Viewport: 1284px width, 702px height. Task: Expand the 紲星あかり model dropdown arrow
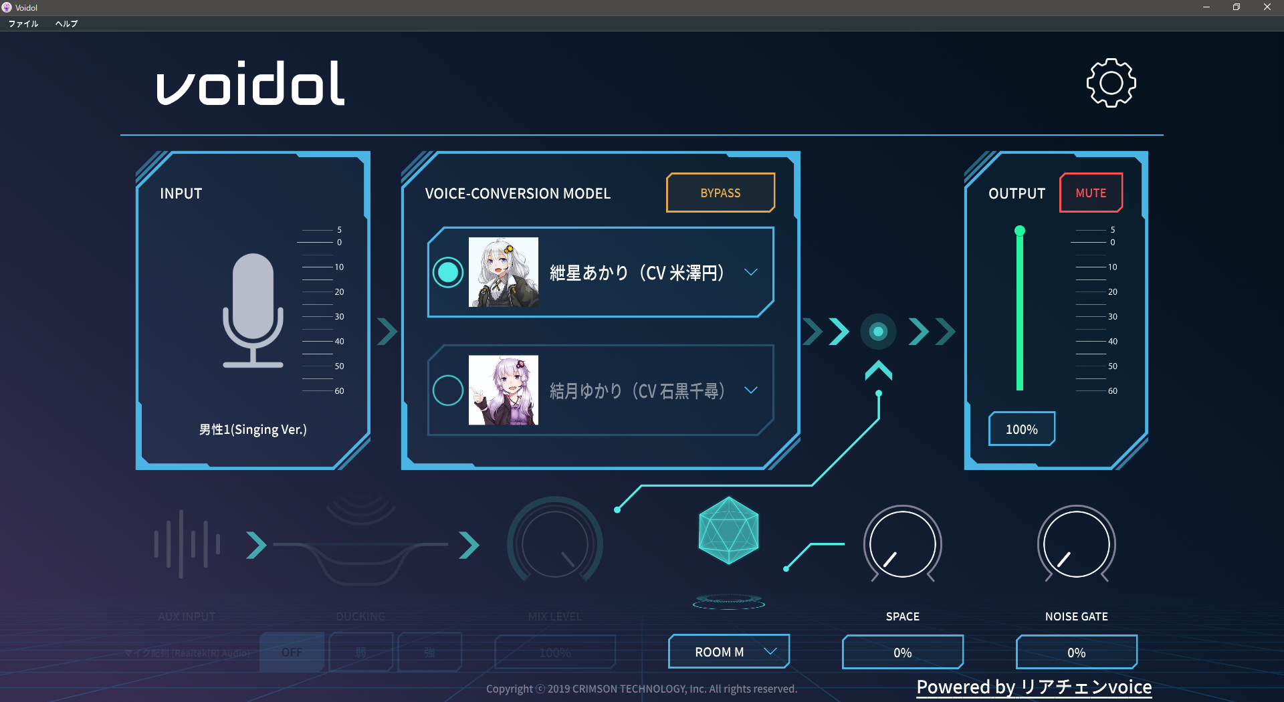pyautogui.click(x=751, y=272)
